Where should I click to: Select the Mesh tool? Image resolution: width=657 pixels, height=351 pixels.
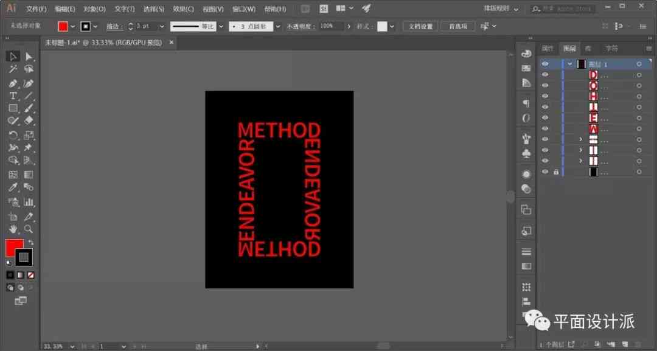click(13, 175)
